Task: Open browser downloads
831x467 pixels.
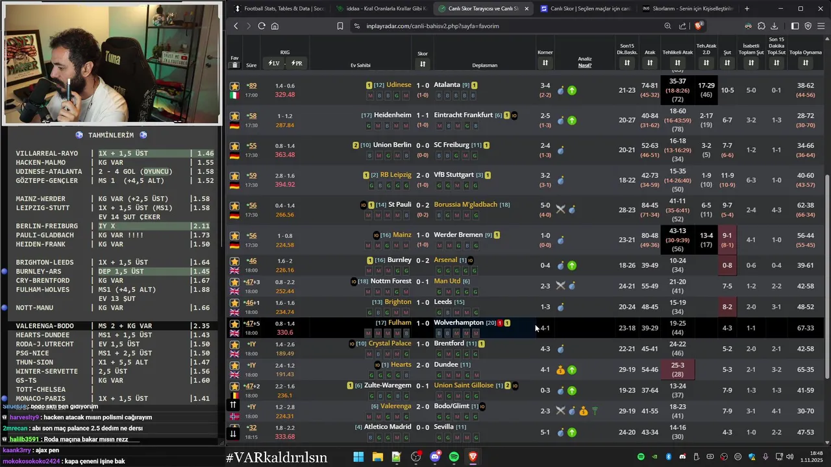Action: (774, 26)
